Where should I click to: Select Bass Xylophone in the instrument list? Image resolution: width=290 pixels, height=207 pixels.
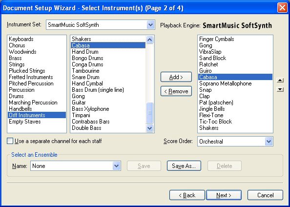108,109
